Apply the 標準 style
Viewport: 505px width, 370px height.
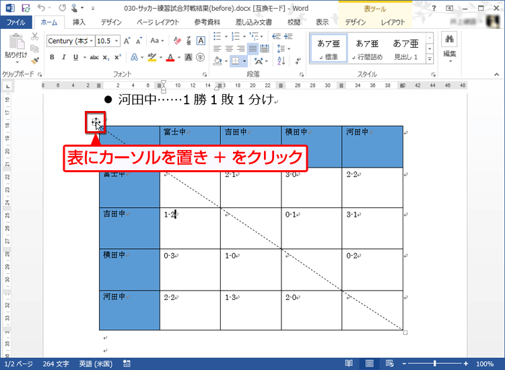[x=329, y=49]
